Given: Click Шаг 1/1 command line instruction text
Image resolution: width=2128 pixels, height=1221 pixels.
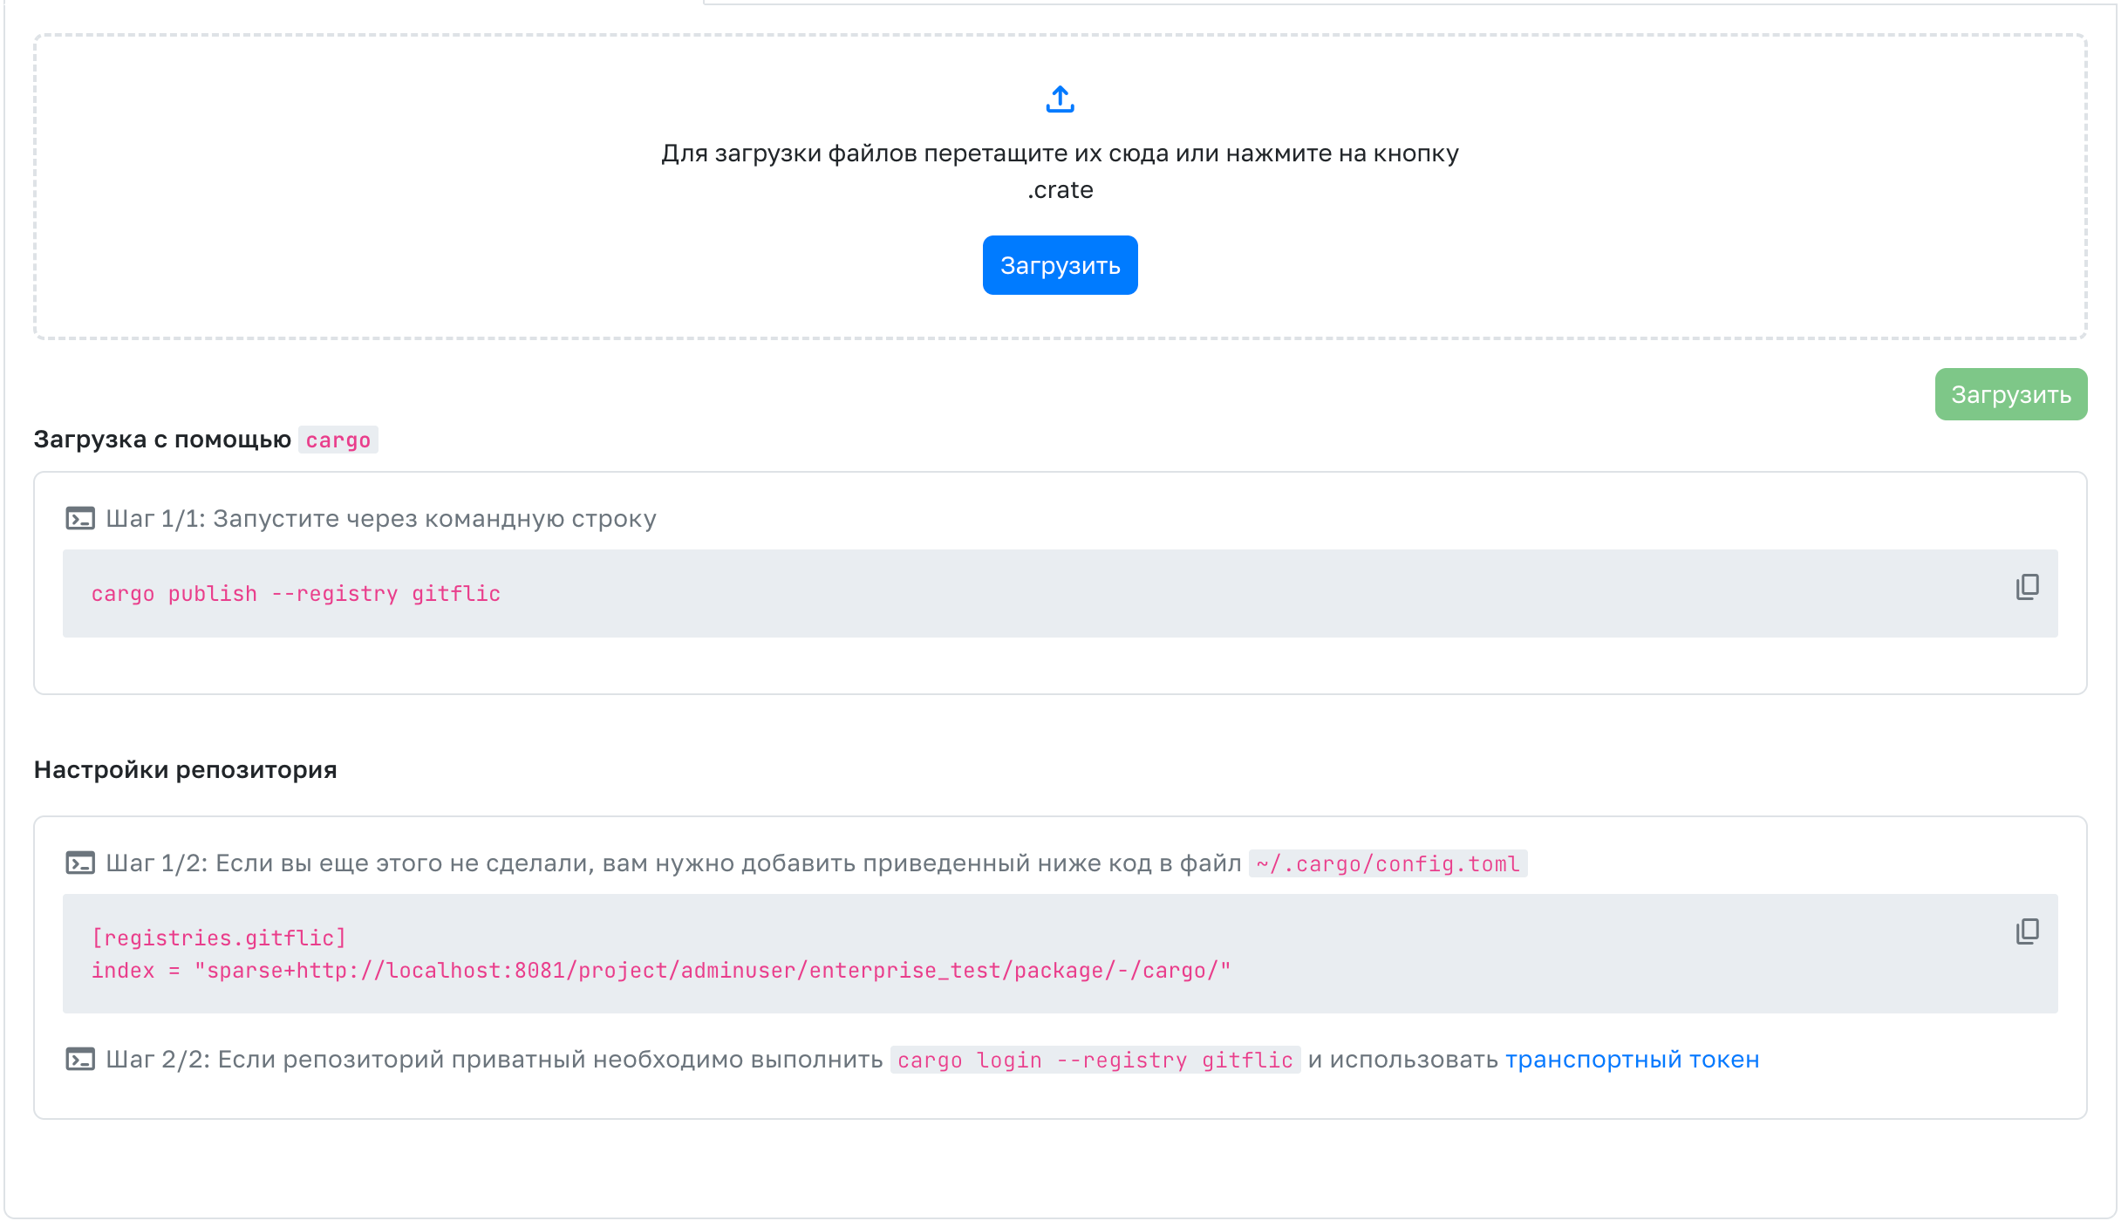Looking at the screenshot, I should [381, 519].
